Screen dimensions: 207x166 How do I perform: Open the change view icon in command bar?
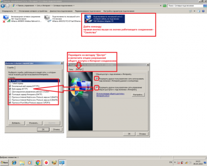point(190,11)
